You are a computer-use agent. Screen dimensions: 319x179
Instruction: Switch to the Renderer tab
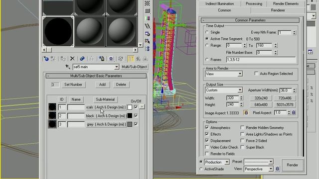tap(278, 10)
